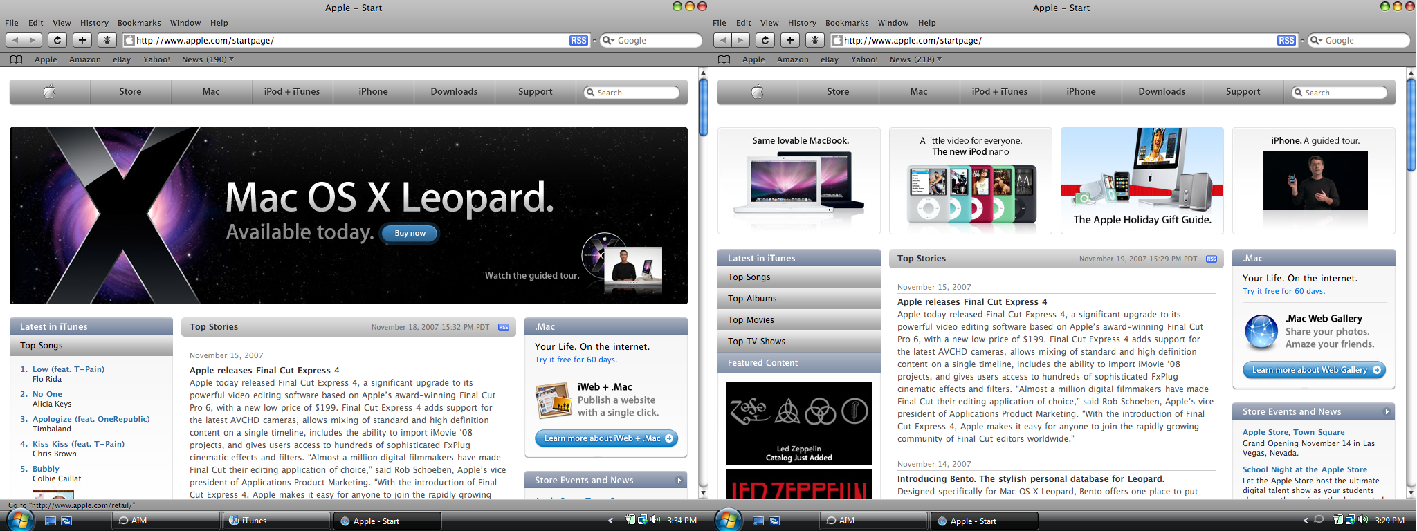Reload the page in the right Safari window

click(765, 40)
